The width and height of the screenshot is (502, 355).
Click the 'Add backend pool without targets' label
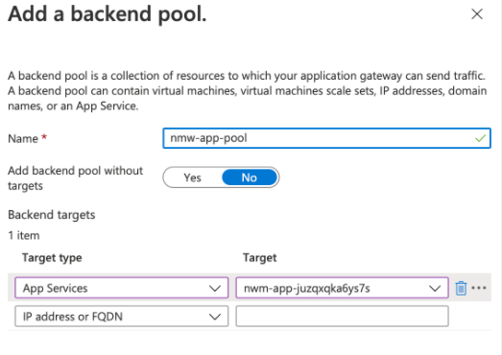pyautogui.click(x=75, y=178)
